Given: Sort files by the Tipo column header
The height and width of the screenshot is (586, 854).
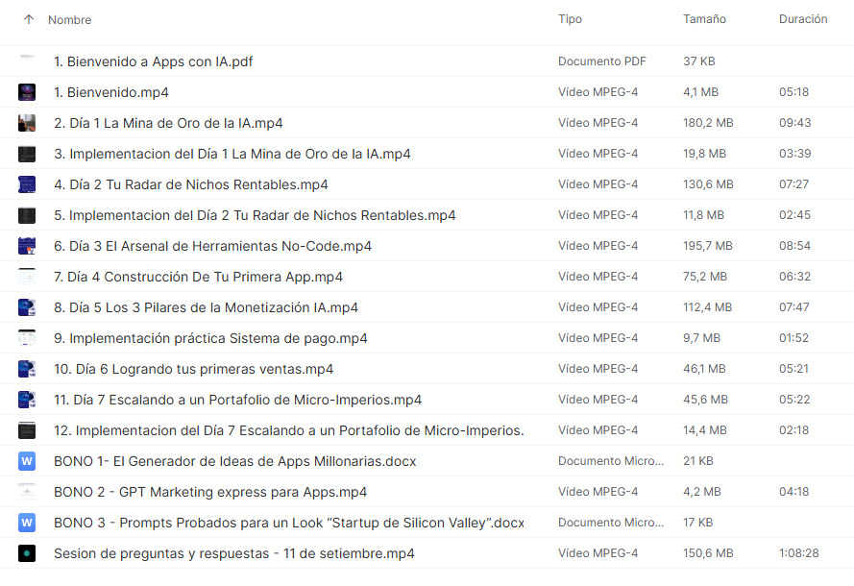Looking at the screenshot, I should 570,19.
